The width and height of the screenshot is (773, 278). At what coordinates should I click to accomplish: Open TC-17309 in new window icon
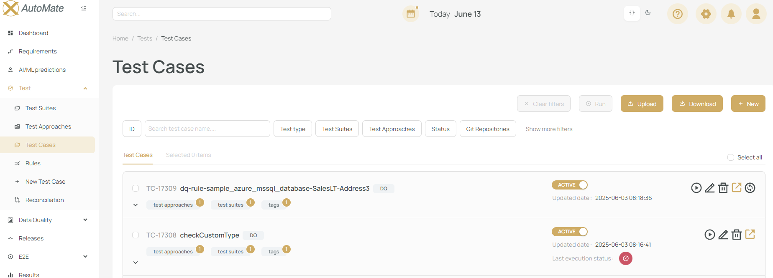point(737,187)
